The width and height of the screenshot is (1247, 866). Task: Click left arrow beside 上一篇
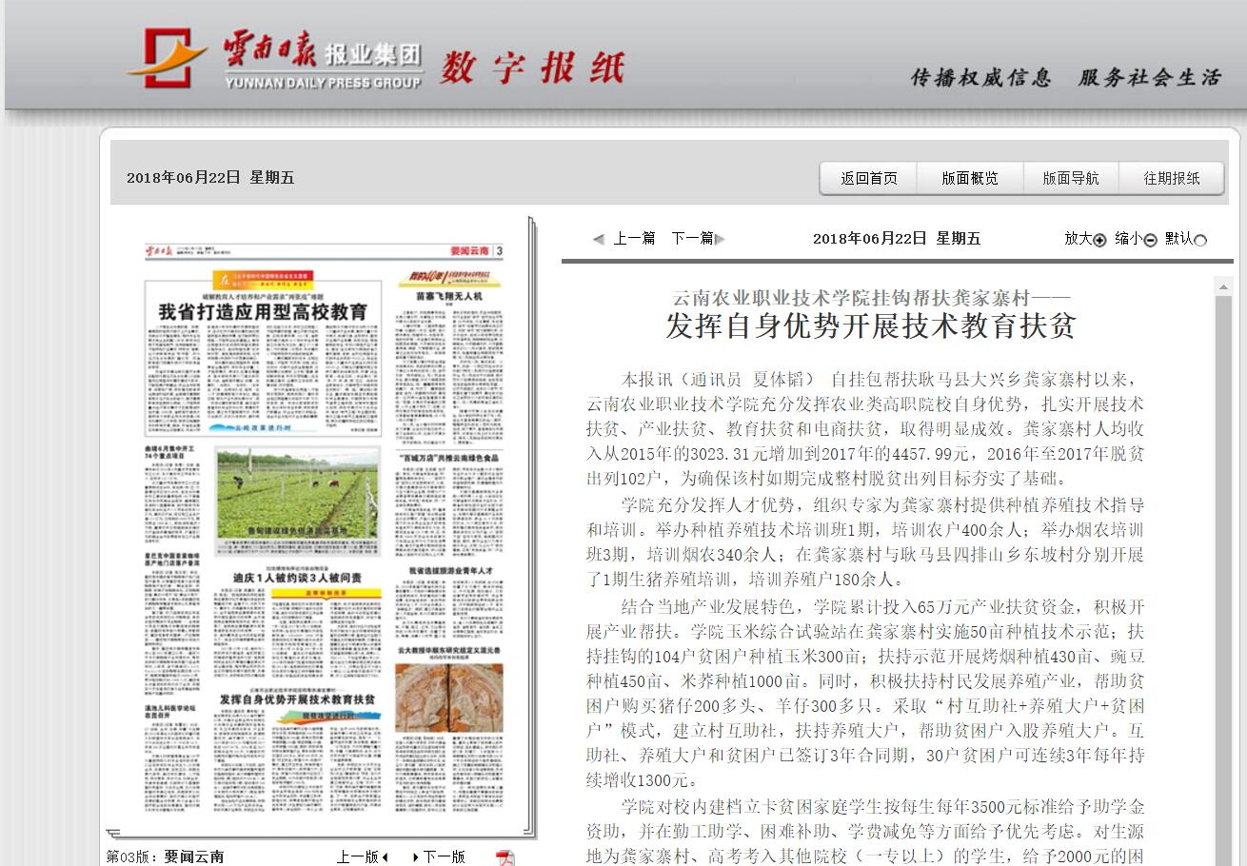tap(598, 239)
